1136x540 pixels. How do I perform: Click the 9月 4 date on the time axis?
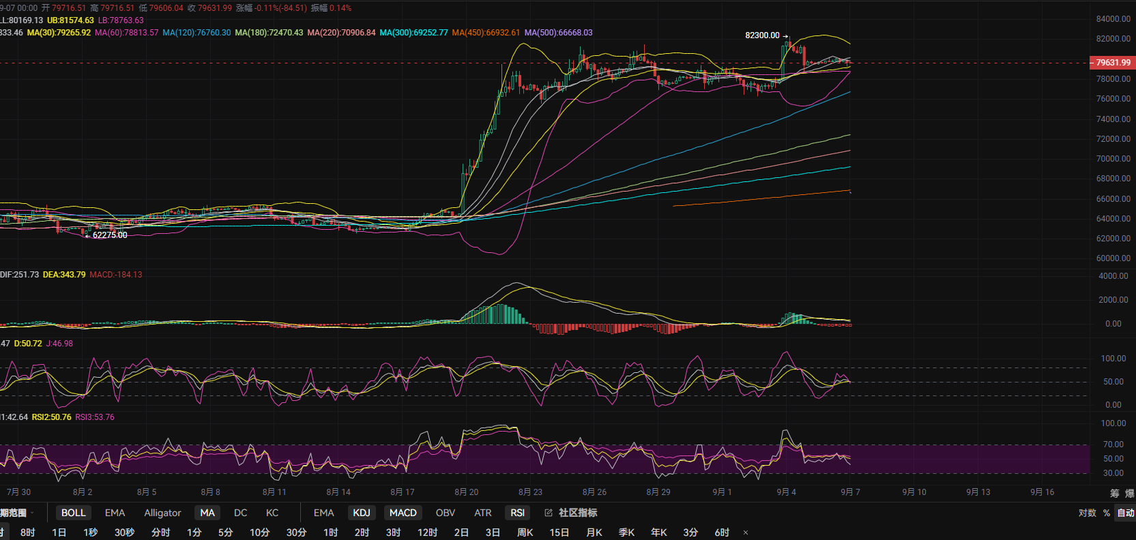(786, 492)
